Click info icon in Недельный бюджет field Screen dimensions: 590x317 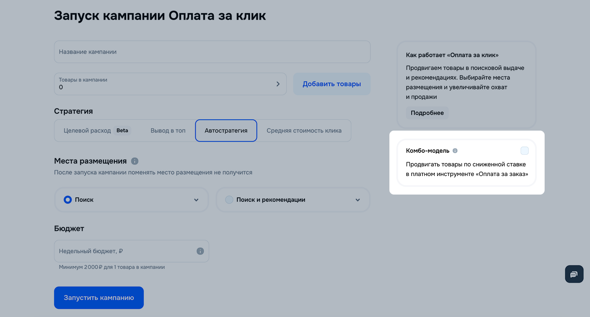click(200, 251)
